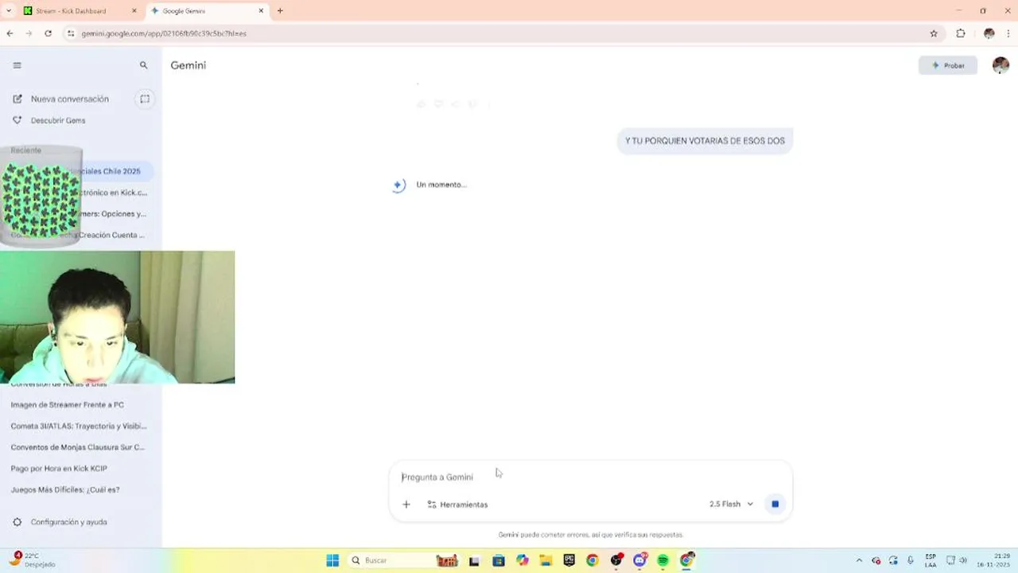This screenshot has width=1018, height=573.
Task: Open File Explorer from the taskbar
Action: click(x=546, y=560)
